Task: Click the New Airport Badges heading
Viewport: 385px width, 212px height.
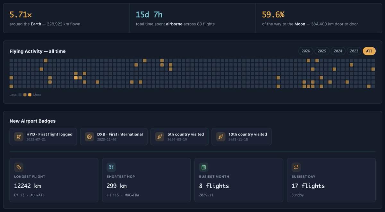Action: 32,121
